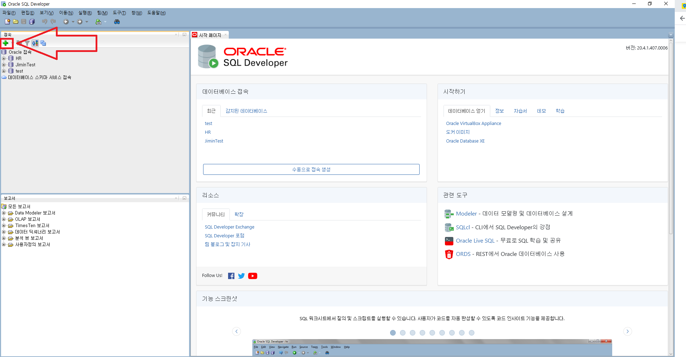686x357 pixels.
Task: Expand the 사용자정의 보고서 folder
Action: pyautogui.click(x=4, y=244)
